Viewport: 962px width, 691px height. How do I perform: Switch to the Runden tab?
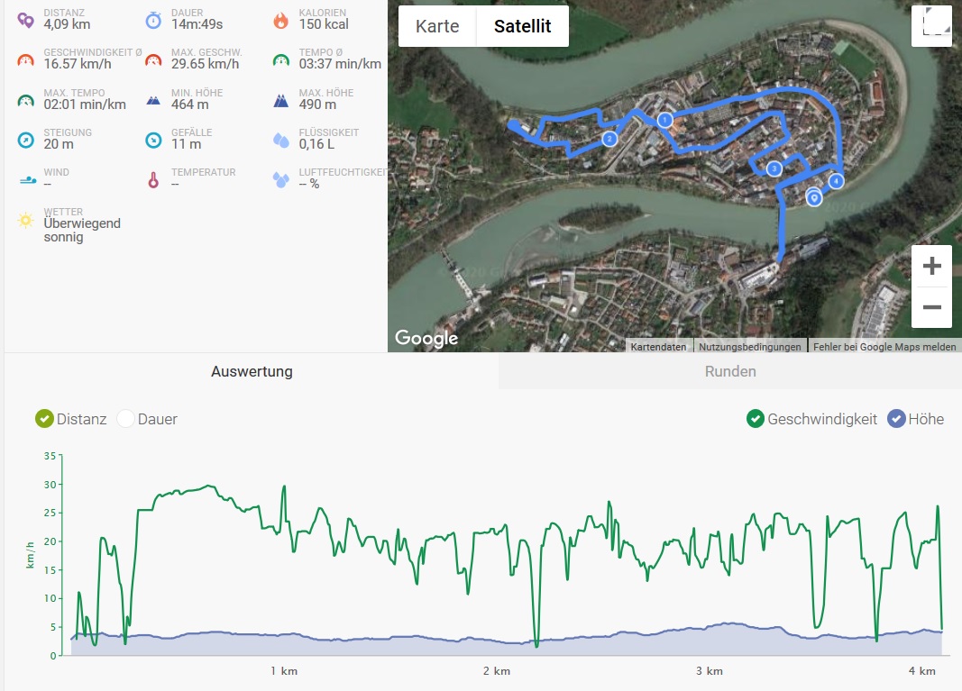(729, 371)
